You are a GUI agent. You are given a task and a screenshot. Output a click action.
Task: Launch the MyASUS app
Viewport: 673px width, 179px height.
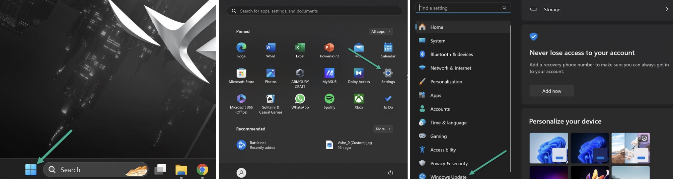(329, 76)
